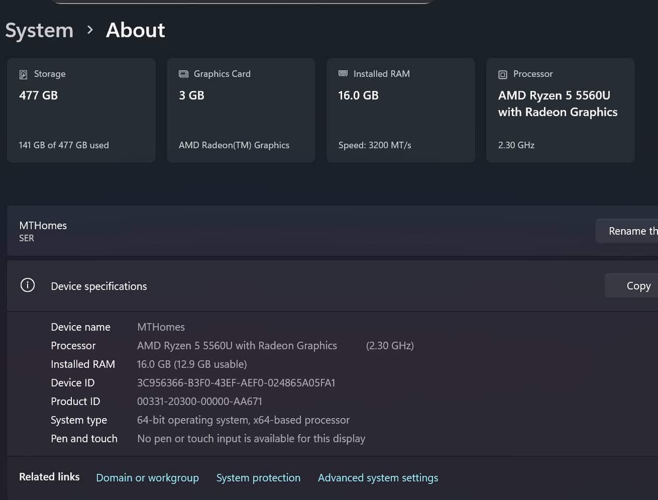Open System protection settings
Screen dimensions: 658x500
click(258, 478)
